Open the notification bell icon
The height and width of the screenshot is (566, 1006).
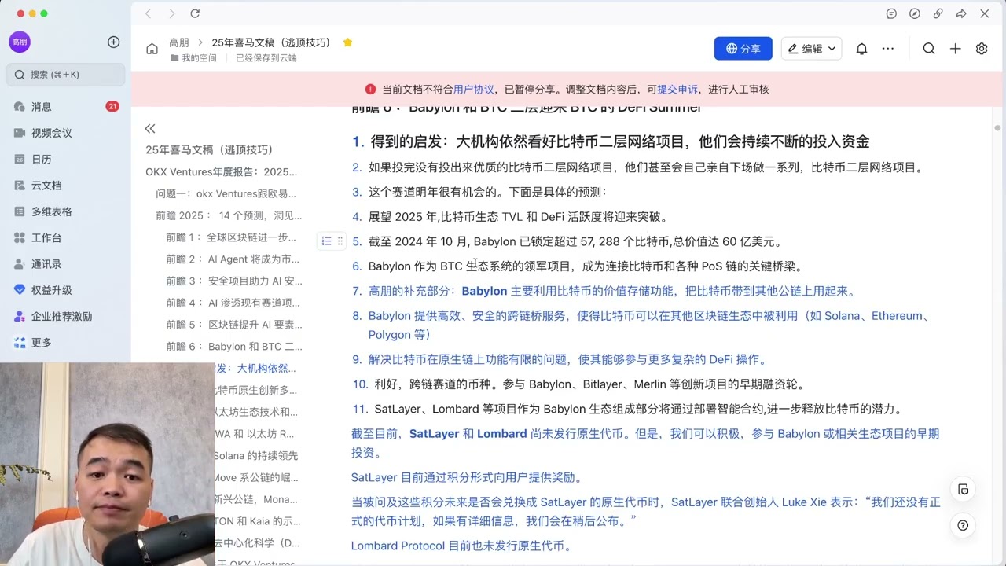(861, 49)
